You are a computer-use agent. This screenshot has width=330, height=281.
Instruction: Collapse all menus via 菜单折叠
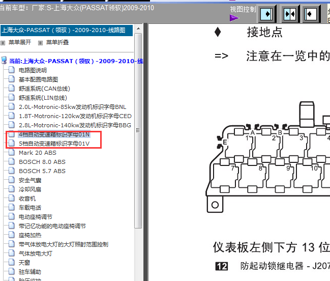(x=57, y=42)
